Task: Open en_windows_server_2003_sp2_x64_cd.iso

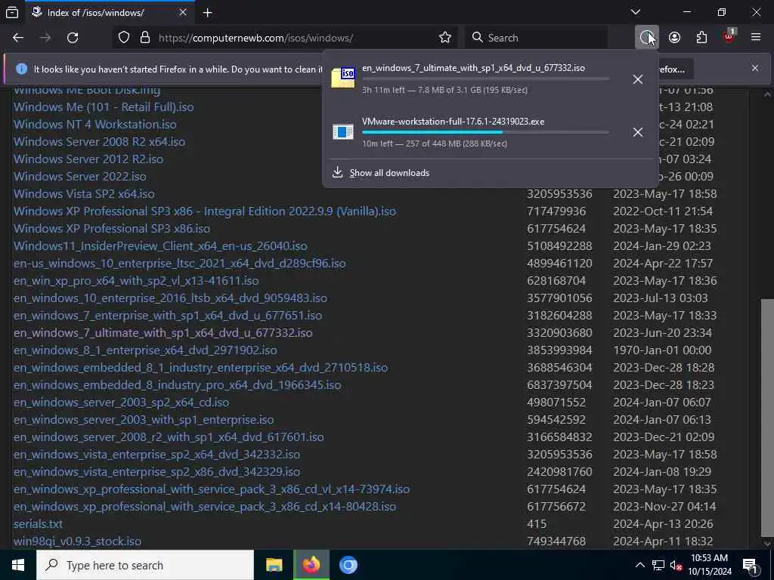Action: (x=122, y=402)
